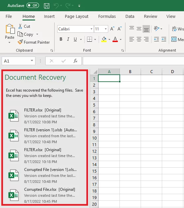Click the Copy button
Viewport: 184px width, 208px height.
pos(25,34)
